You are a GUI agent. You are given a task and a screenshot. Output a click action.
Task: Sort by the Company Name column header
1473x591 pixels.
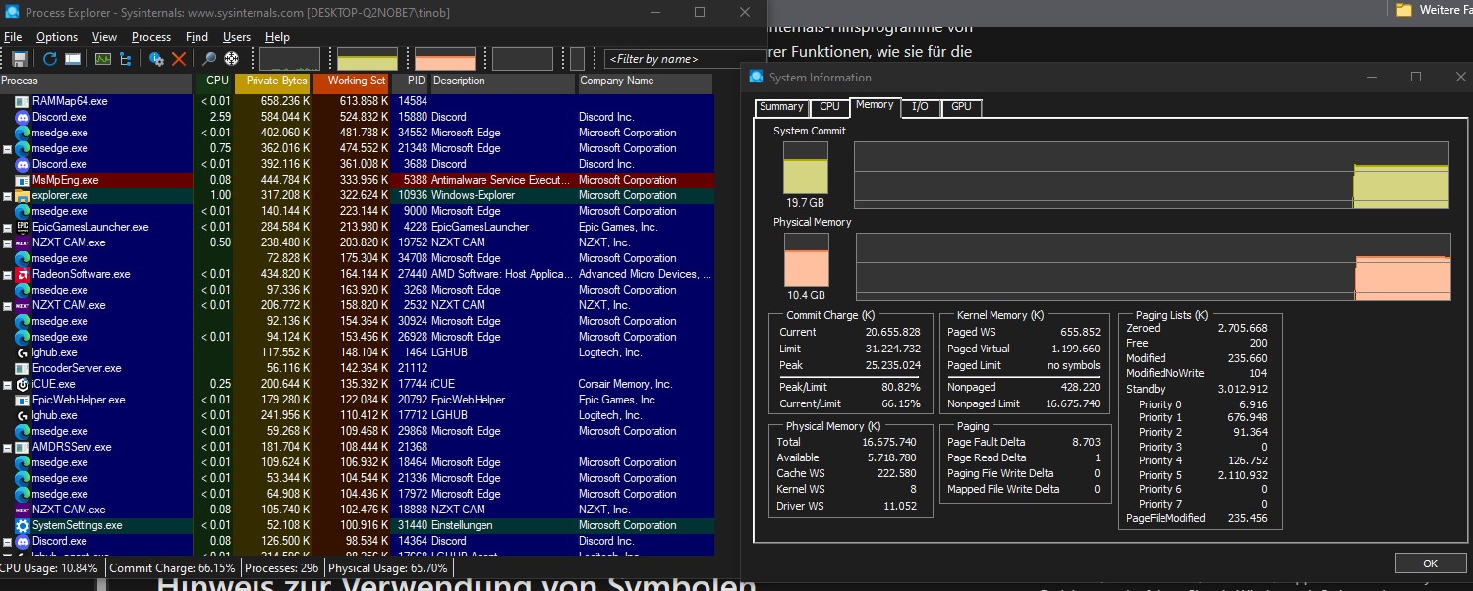point(645,82)
